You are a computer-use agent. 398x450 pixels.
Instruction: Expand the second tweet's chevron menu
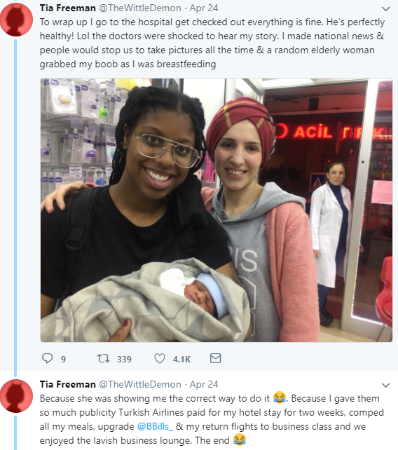pos(386,385)
